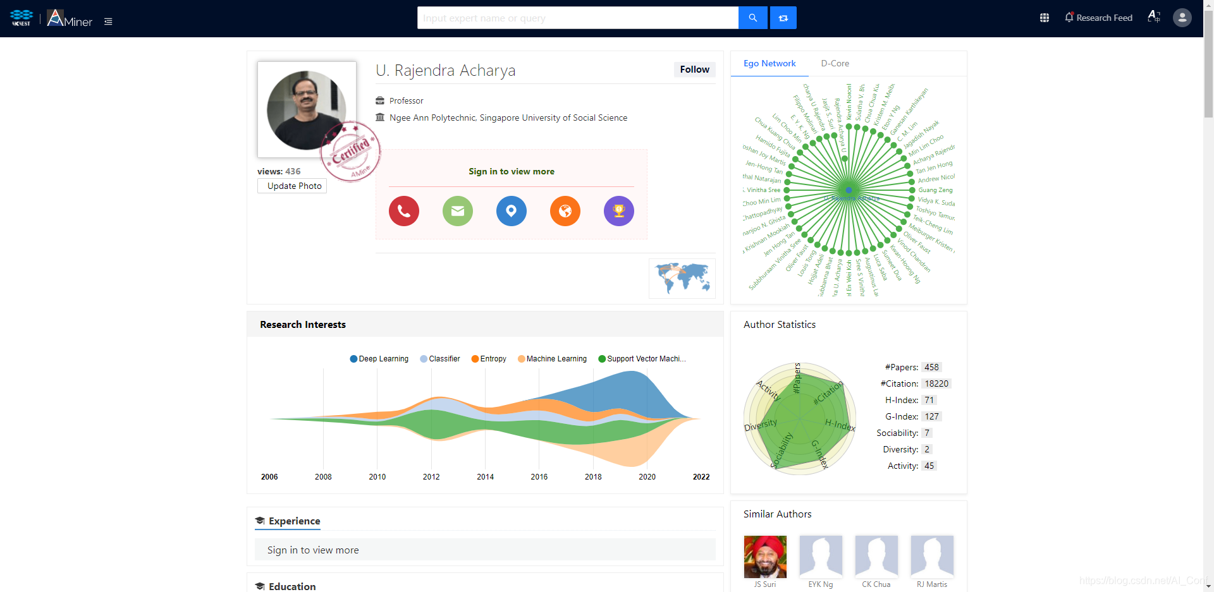The width and height of the screenshot is (1214, 592).
Task: Toggle the Support Vector Machine legend item
Action: 642,359
